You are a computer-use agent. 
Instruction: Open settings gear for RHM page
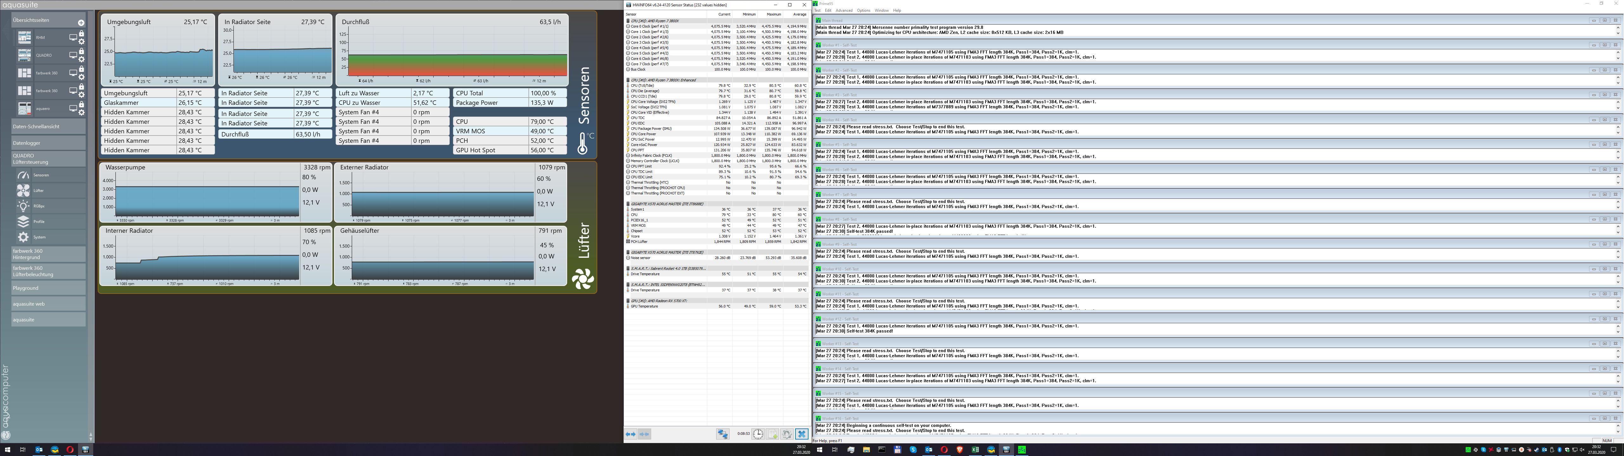(81, 41)
